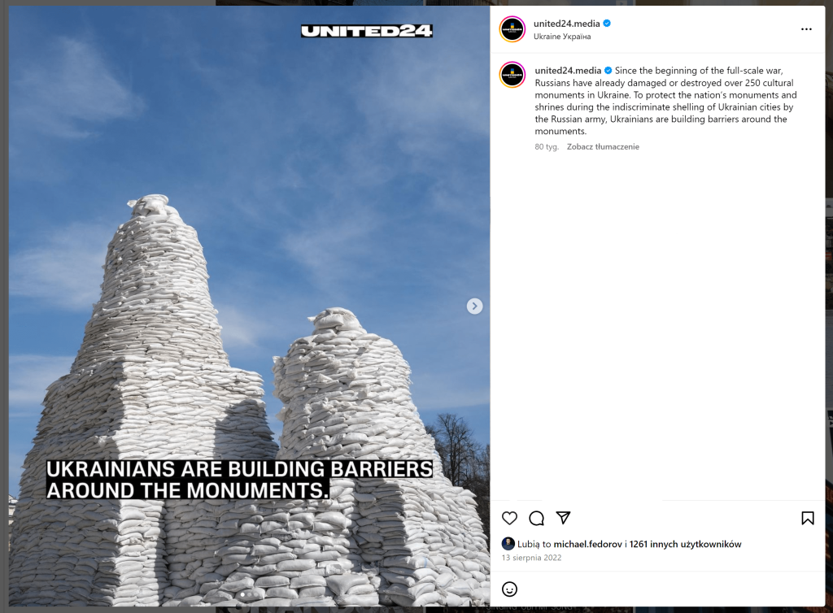
Task: View the 1261 innych użytkowników likes list
Action: tap(685, 544)
